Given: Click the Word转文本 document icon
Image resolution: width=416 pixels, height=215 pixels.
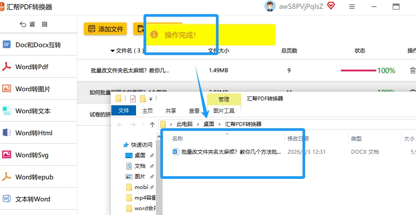Looking at the screenshot, I should coord(7,111).
